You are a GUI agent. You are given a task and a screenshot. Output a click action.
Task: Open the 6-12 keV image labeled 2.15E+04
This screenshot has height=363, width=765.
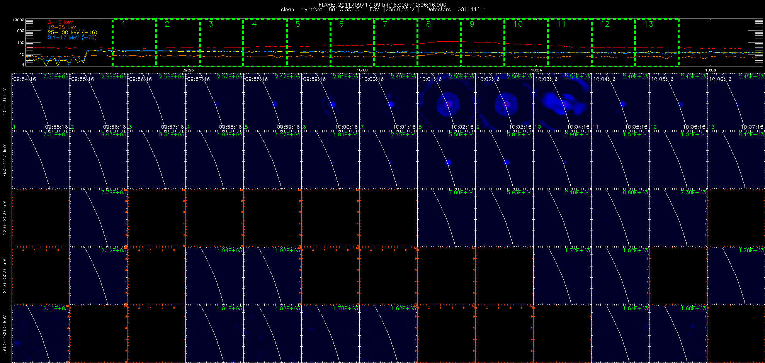(388, 160)
